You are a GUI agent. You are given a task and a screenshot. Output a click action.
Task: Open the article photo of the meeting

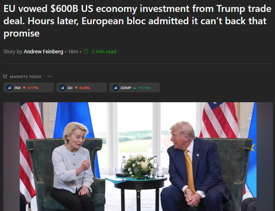tap(138, 156)
